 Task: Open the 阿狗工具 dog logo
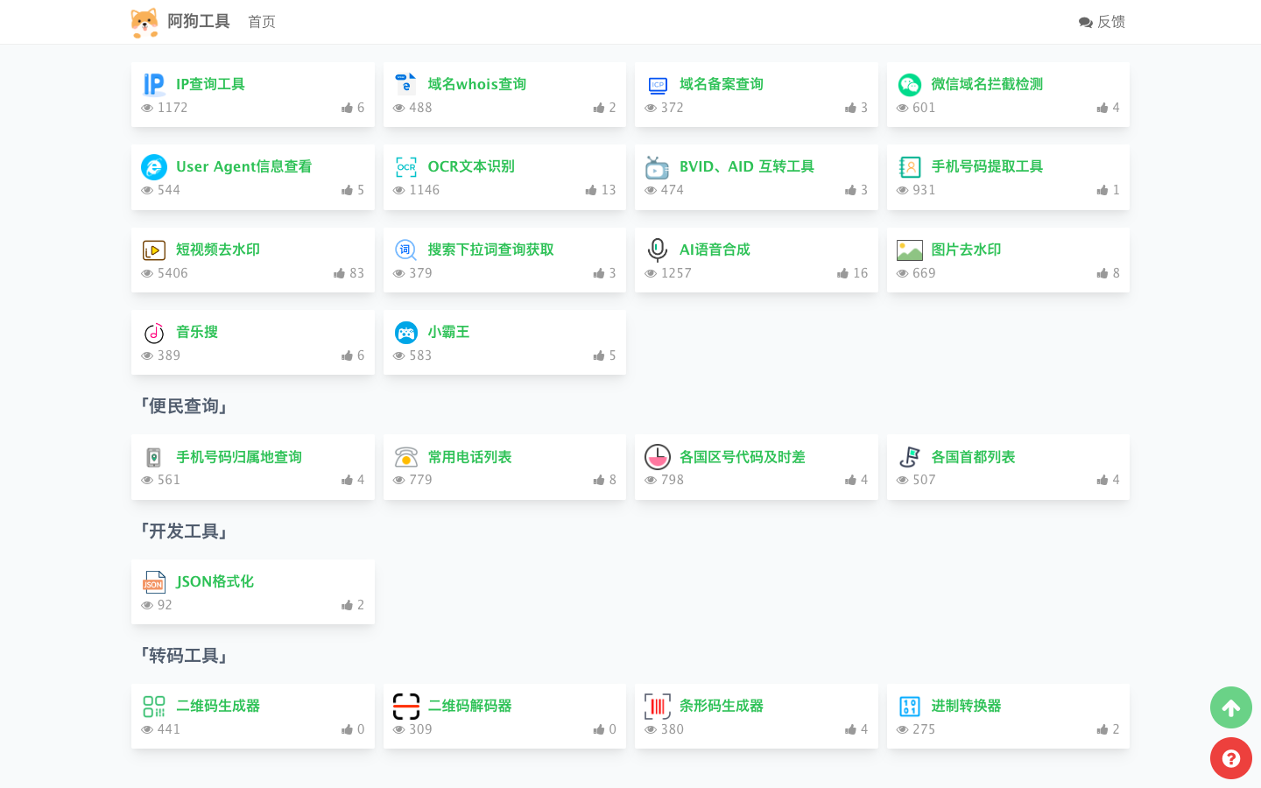pos(144,22)
